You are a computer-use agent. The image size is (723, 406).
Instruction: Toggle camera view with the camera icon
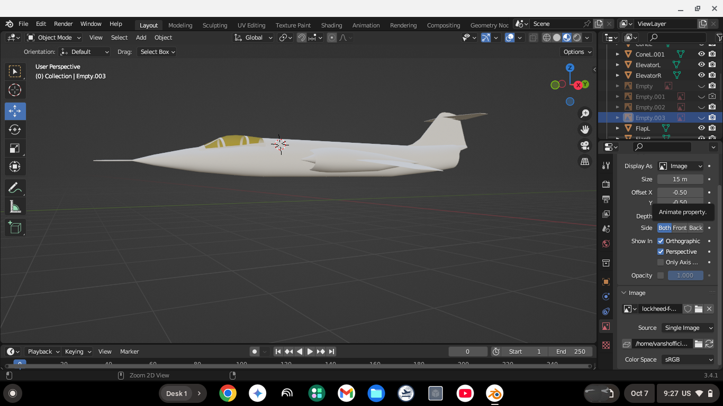(585, 145)
